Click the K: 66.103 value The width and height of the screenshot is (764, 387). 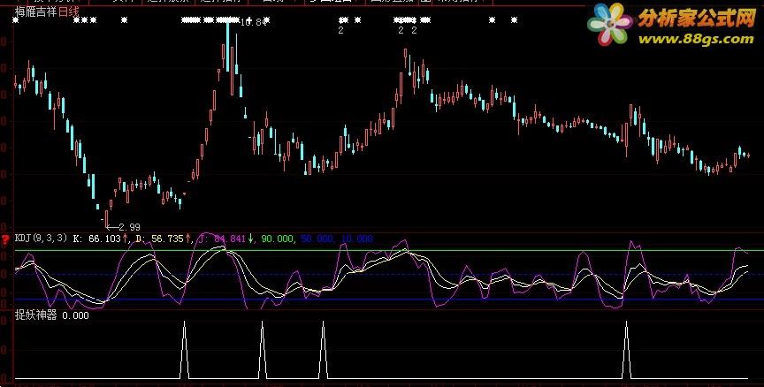96,239
